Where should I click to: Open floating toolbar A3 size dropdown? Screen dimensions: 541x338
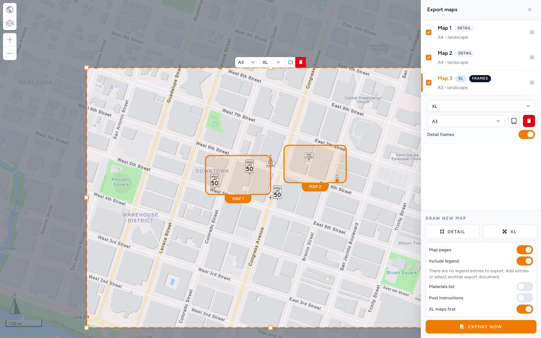pos(246,62)
